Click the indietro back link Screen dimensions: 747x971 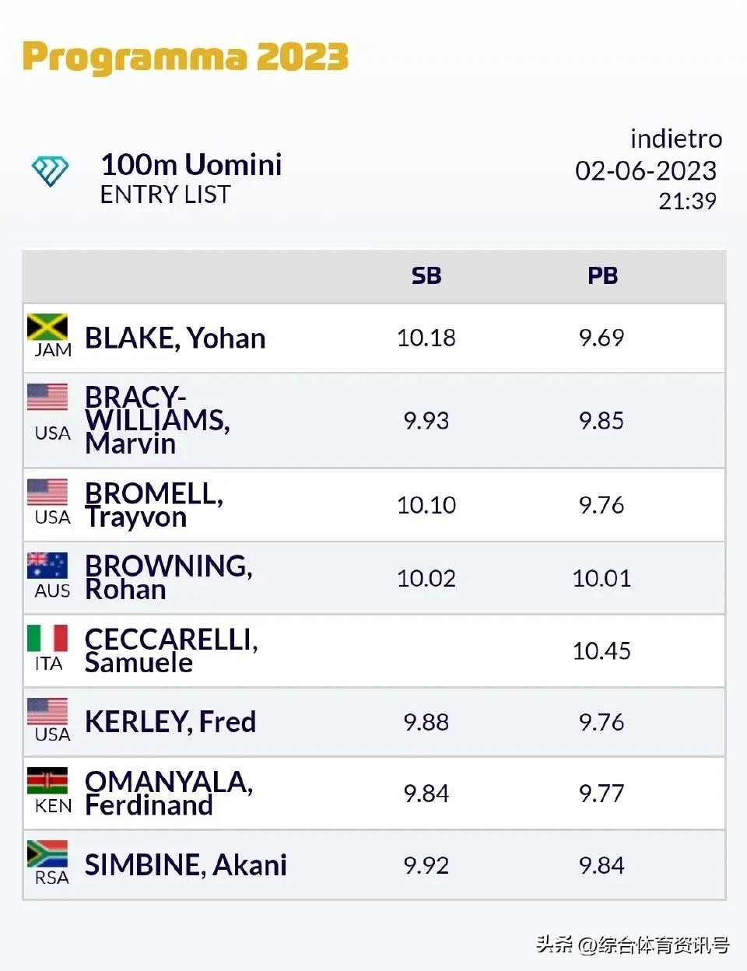tap(675, 138)
